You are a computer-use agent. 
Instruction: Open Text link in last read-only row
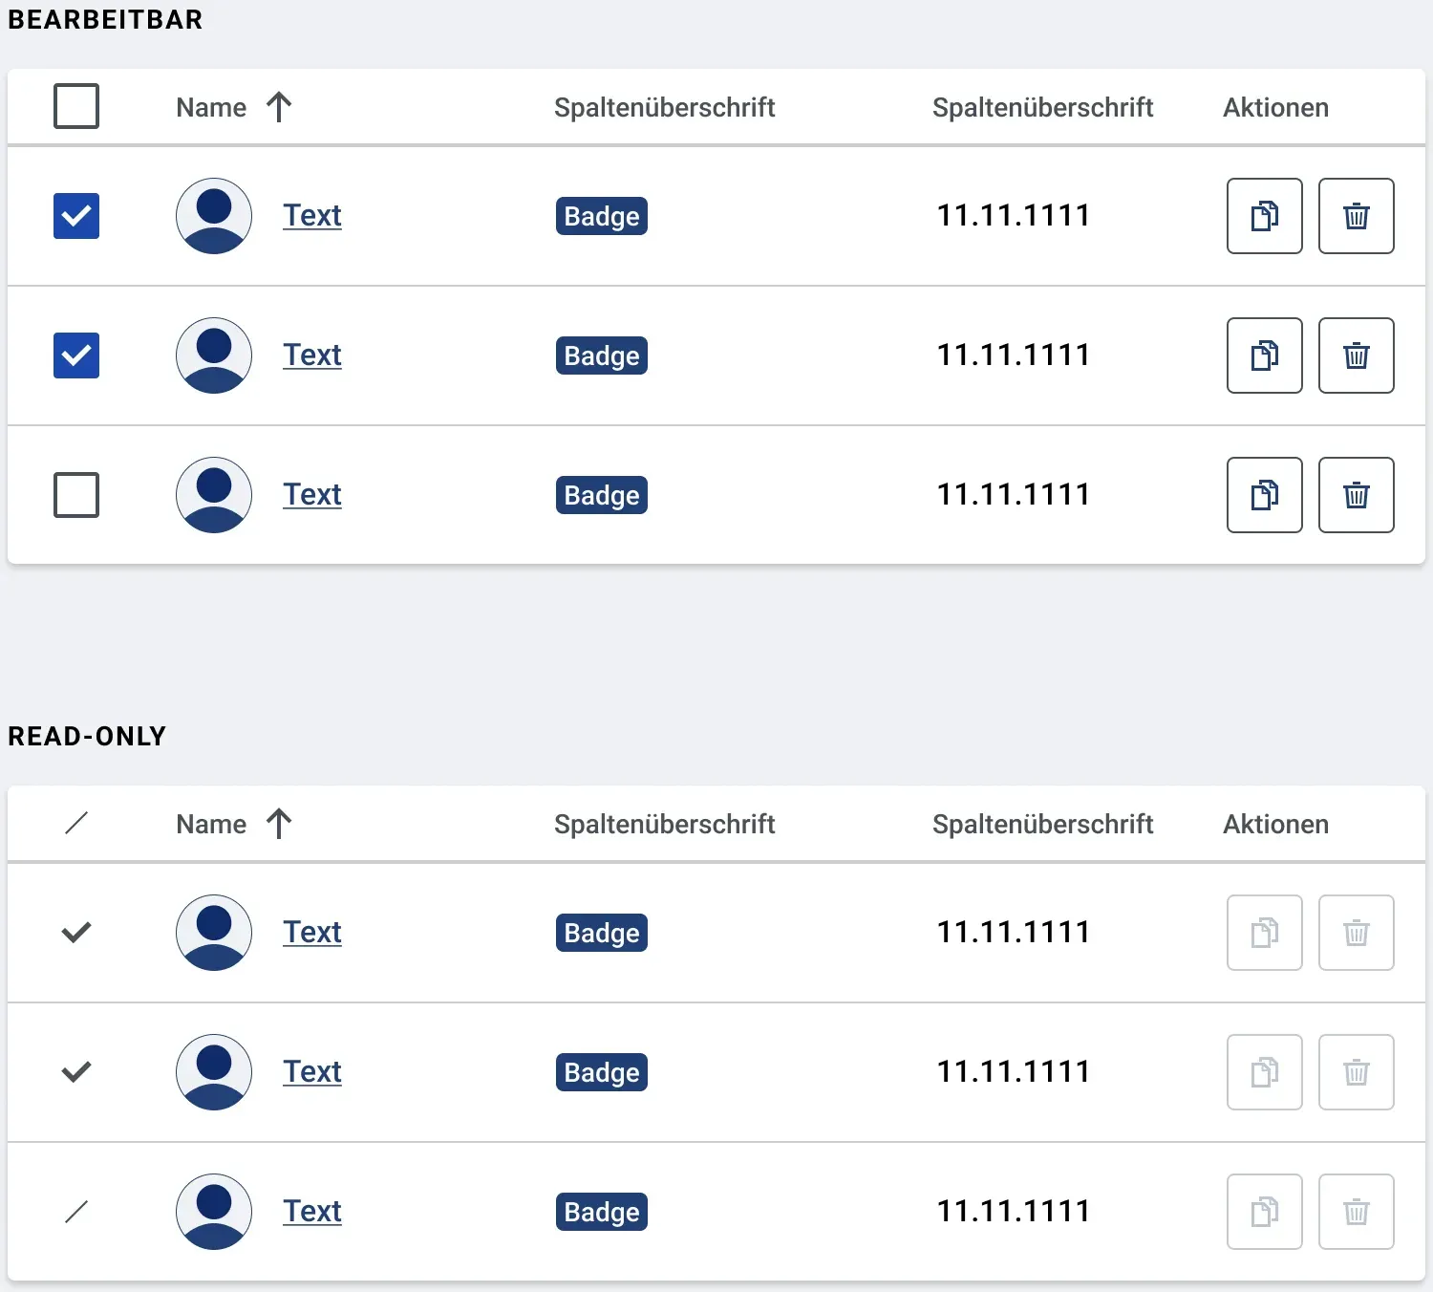click(x=312, y=1212)
